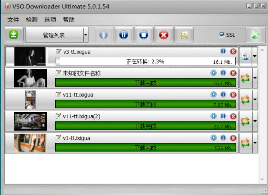
Task: Pause downloads with the blue pause button
Action: click(x=124, y=35)
